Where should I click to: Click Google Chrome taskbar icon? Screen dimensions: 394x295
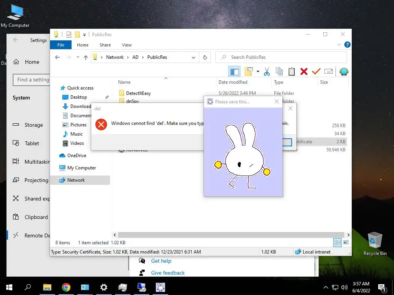[x=66, y=287]
